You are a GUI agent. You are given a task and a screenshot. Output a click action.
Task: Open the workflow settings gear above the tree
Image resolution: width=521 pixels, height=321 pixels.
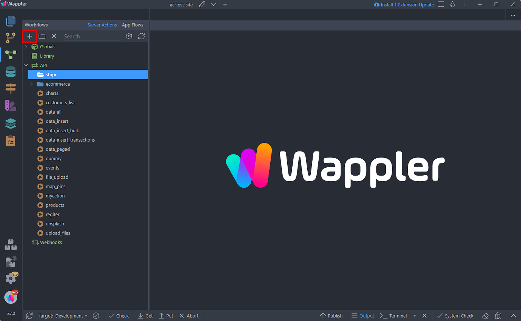[129, 36]
